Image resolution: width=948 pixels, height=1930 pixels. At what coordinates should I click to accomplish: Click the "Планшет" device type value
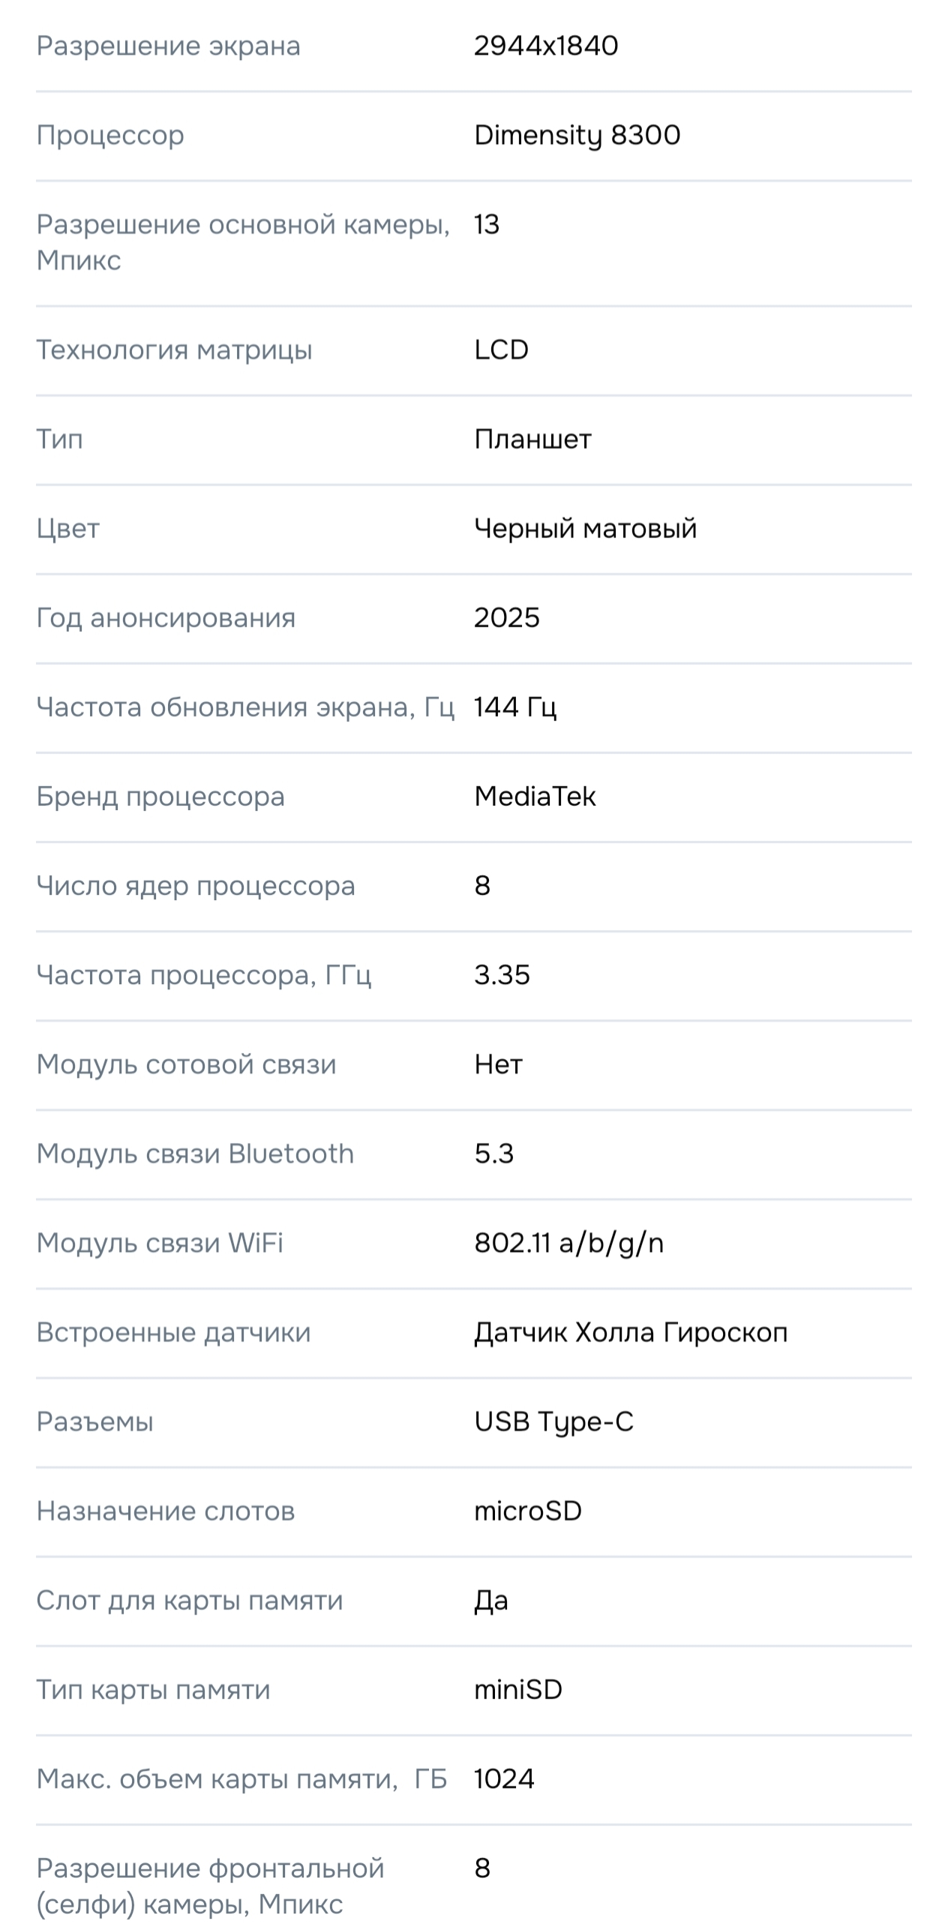pos(532,439)
